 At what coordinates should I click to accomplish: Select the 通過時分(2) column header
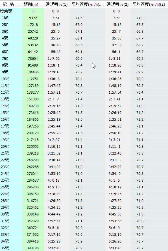[x=118, y=4]
